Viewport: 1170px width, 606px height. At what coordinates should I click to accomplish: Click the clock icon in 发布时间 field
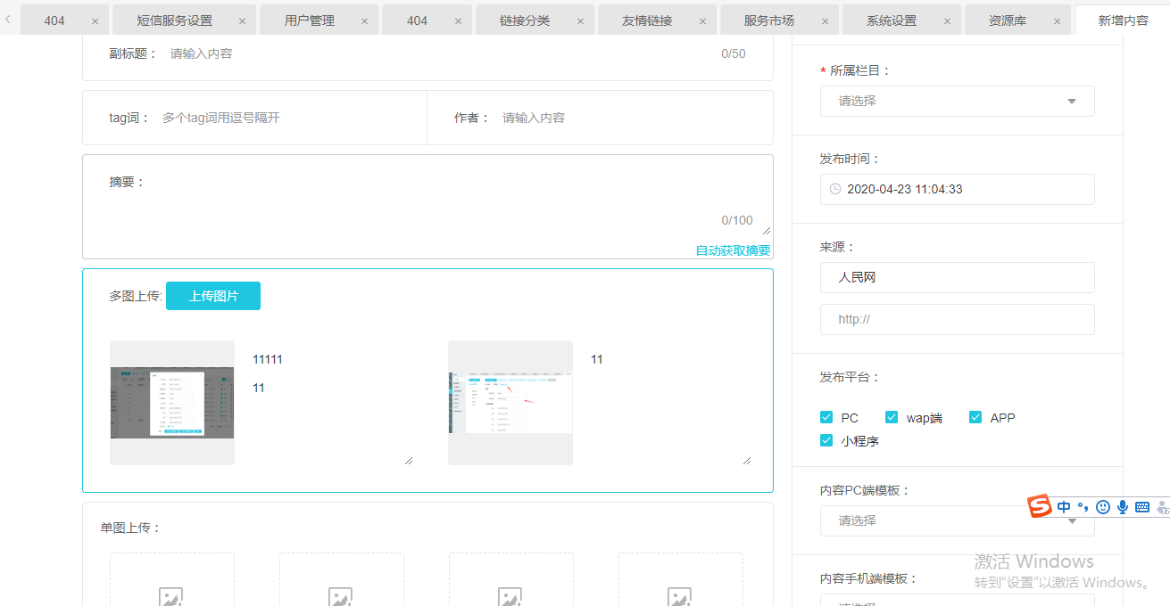835,189
